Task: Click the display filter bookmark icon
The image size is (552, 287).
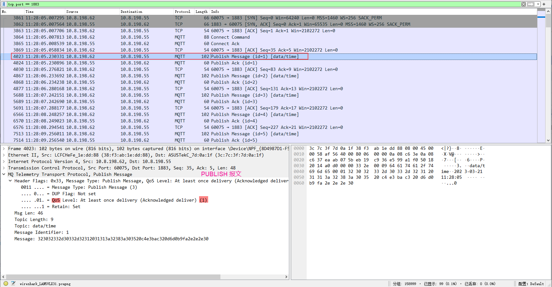Action: click(4, 4)
